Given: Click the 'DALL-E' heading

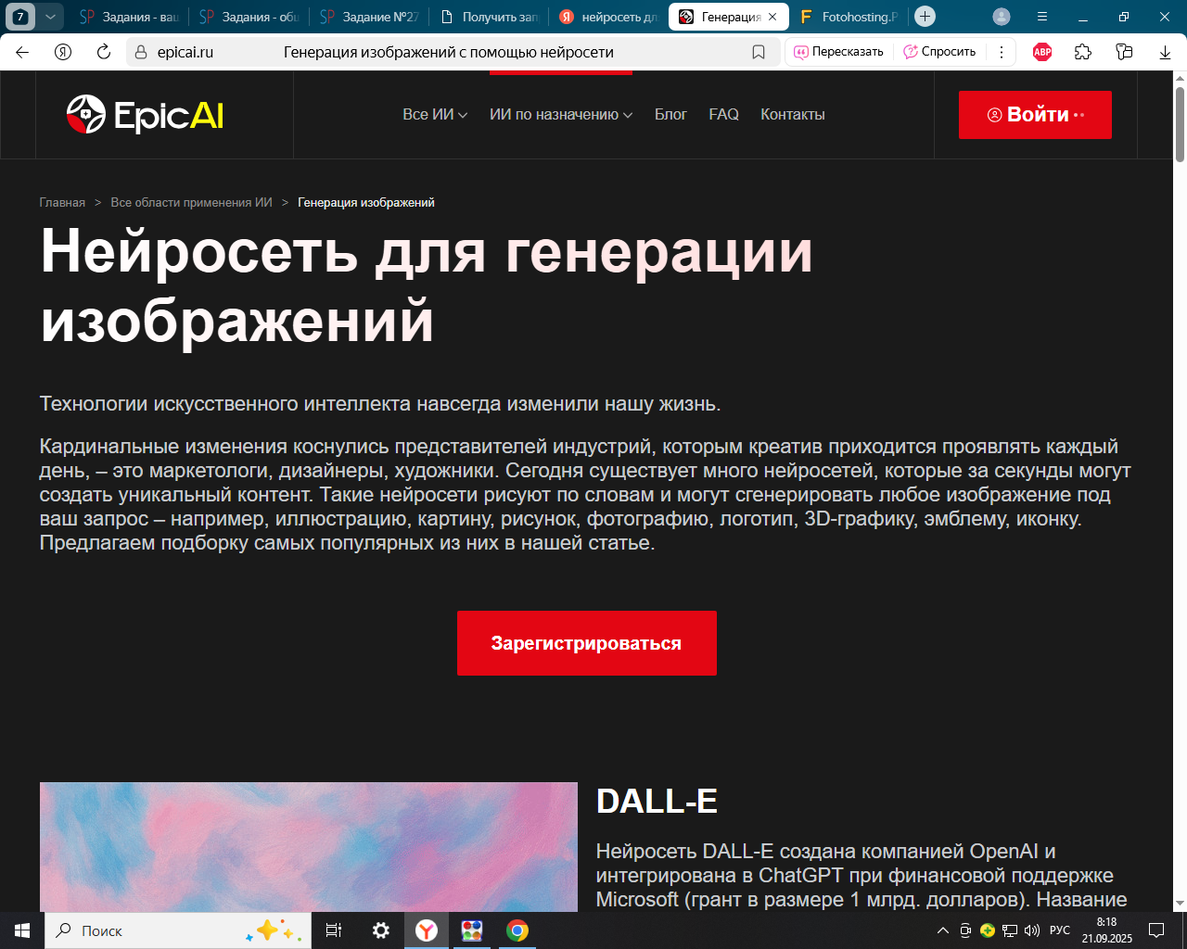Looking at the screenshot, I should (x=657, y=802).
